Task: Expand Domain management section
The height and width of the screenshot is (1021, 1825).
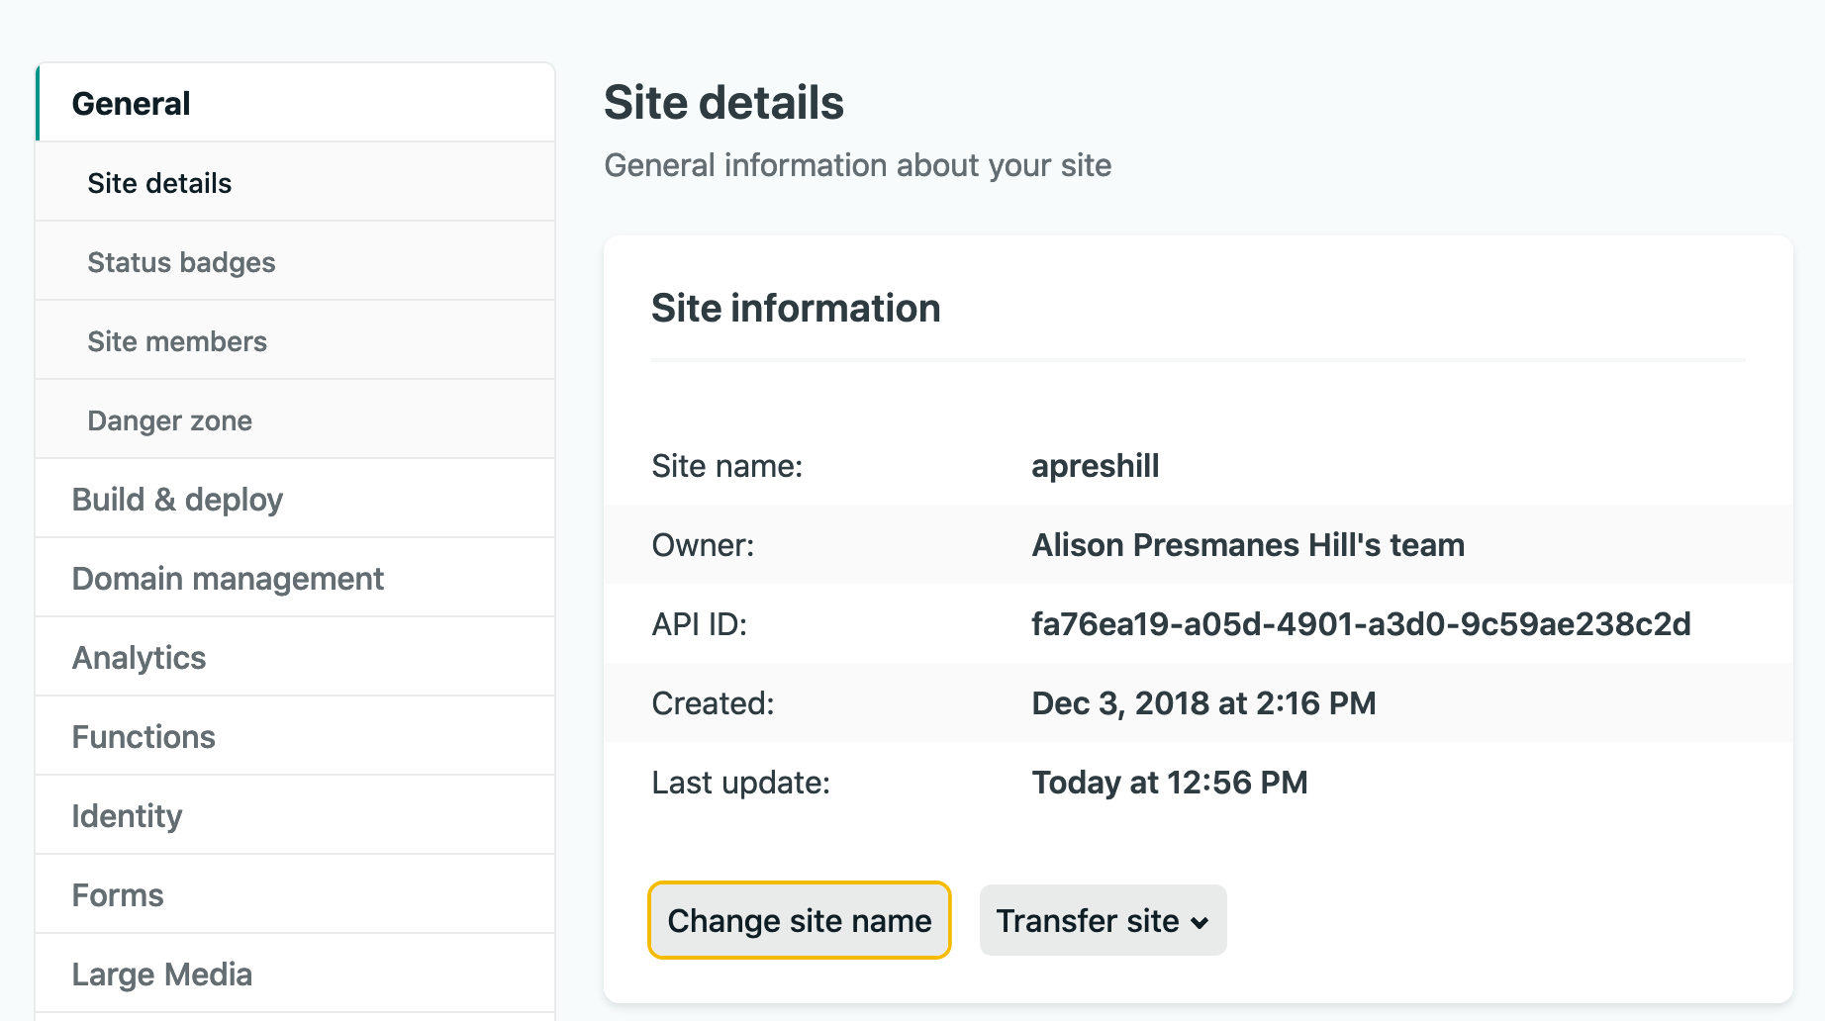Action: click(295, 578)
